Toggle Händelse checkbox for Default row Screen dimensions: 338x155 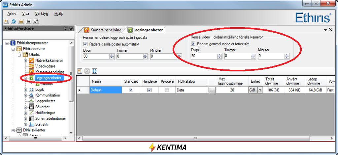(x=149, y=90)
